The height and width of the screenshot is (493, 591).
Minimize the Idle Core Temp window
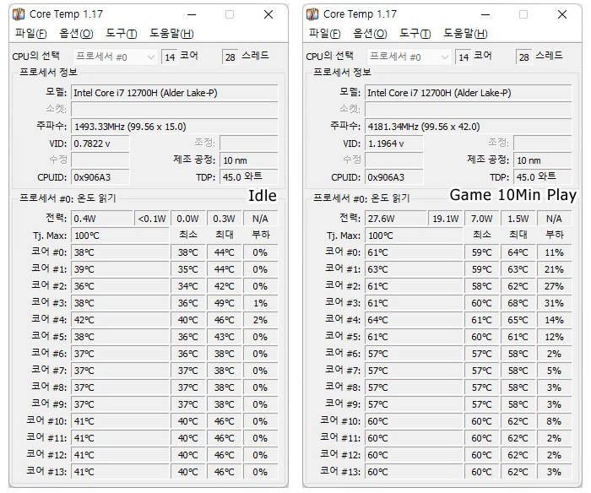click(192, 14)
